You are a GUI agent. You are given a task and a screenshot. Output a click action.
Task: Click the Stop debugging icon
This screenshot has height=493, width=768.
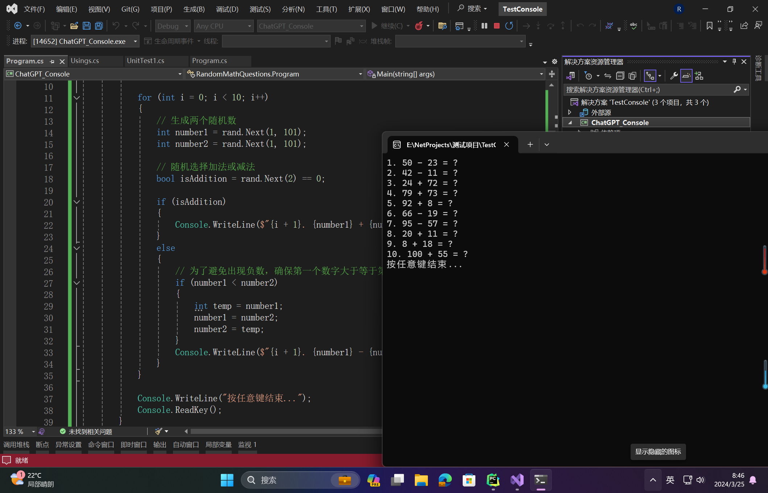point(496,26)
